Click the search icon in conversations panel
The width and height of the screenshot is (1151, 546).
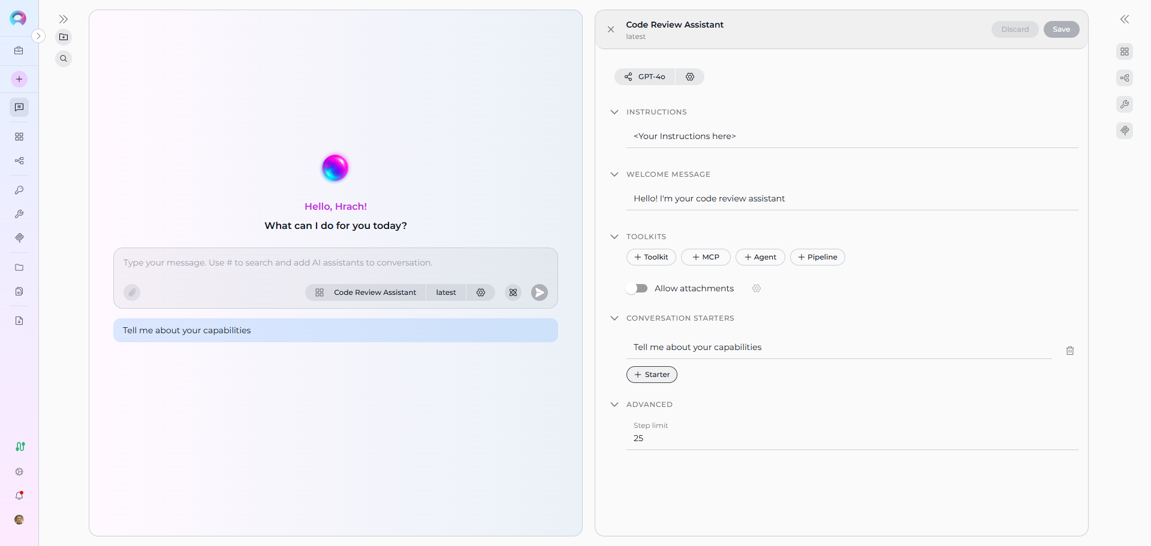pyautogui.click(x=64, y=59)
